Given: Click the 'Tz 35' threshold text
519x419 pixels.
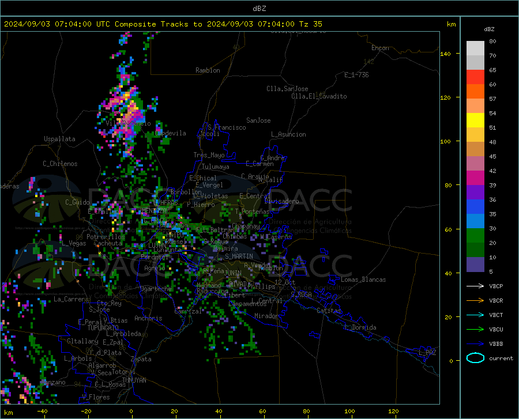Looking at the screenshot, I should [x=310, y=24].
